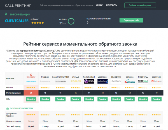The width and height of the screenshot is (168, 130).
Task: Click Перейти button for Cashmyvisit
Action: click(x=157, y=99)
